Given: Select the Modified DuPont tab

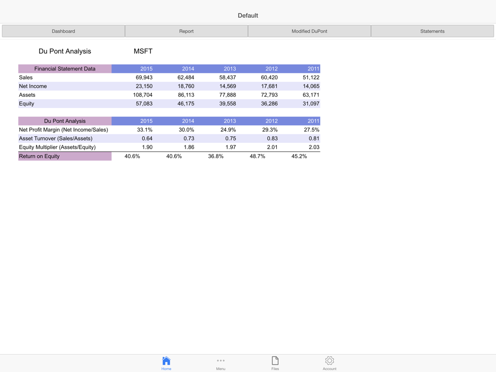Looking at the screenshot, I should pos(310,31).
